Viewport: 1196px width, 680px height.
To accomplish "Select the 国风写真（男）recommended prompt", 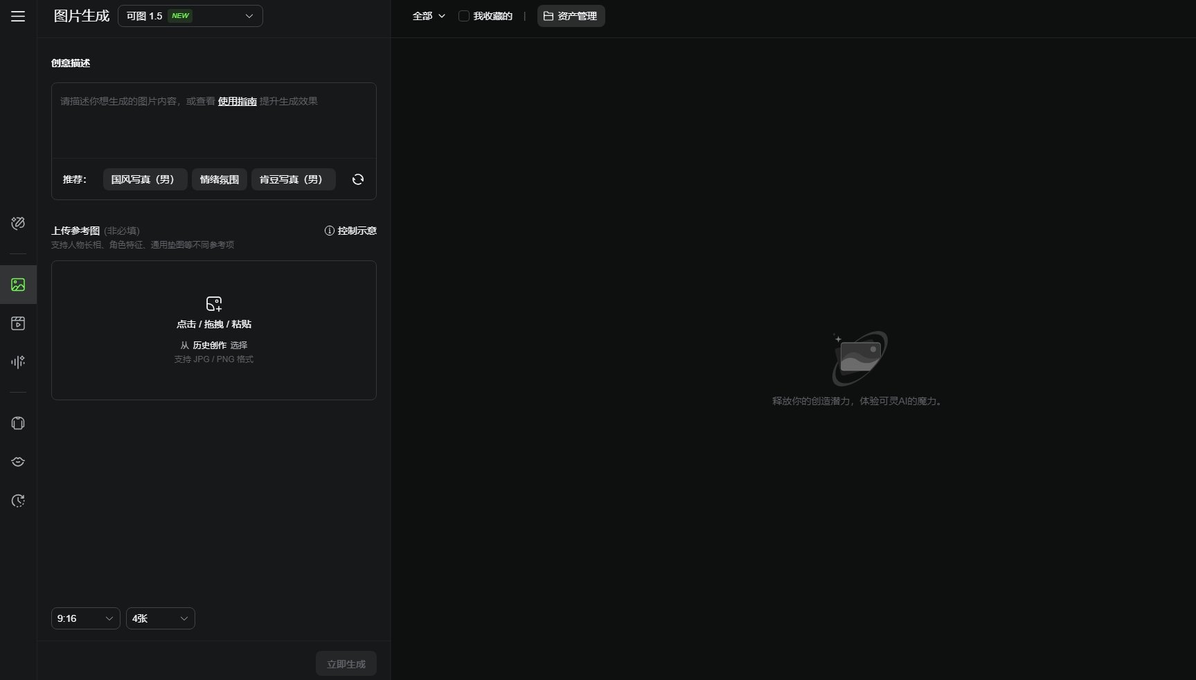I will pos(145,179).
